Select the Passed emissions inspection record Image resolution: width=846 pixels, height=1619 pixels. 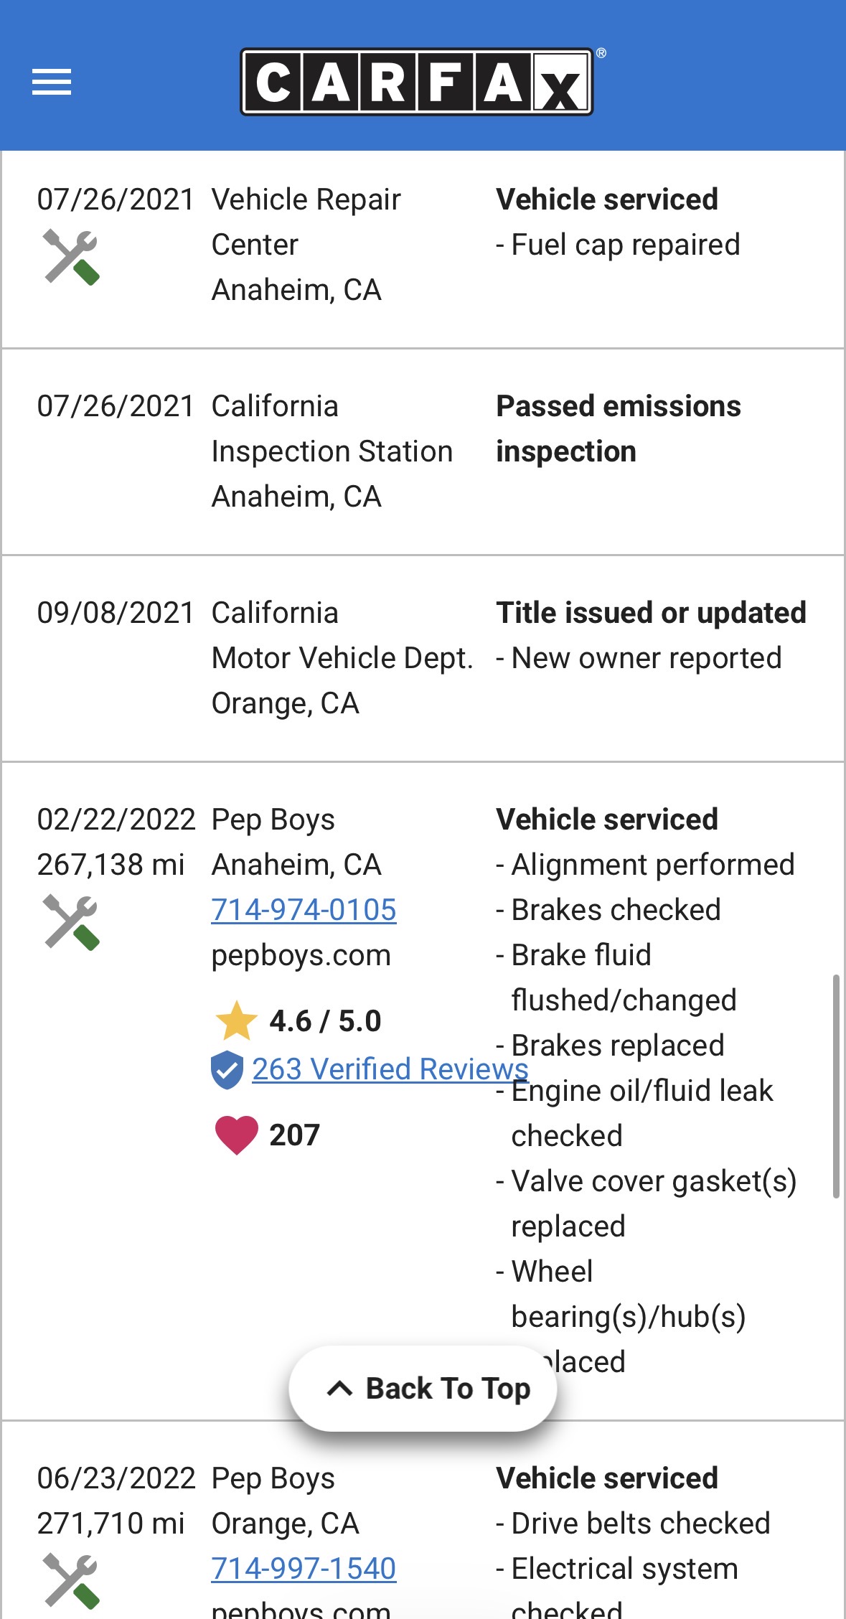(619, 428)
